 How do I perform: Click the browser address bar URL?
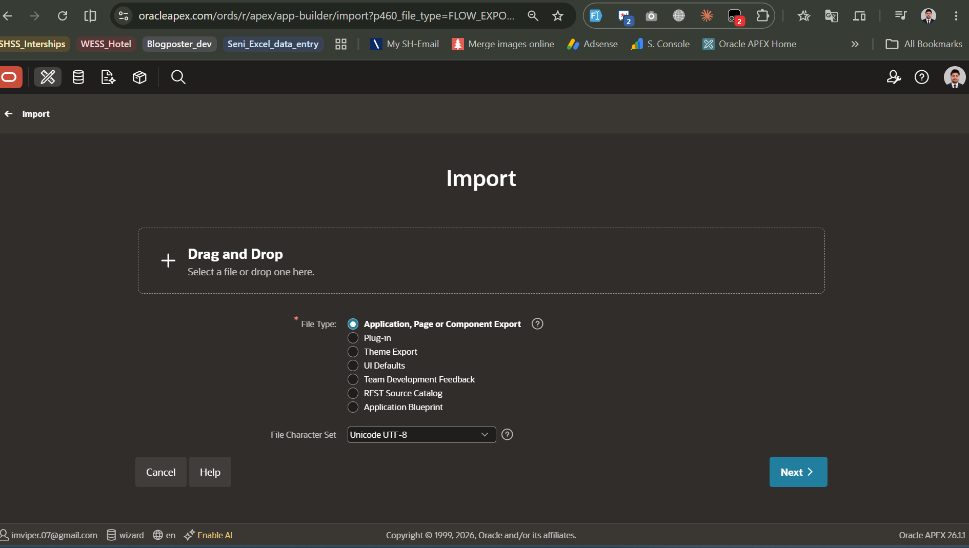[x=326, y=16]
